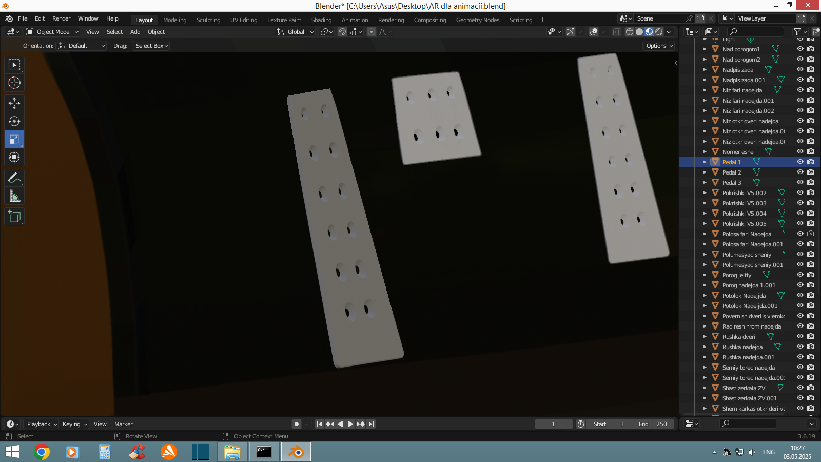Switch to the Shading workspace tab
Viewport: 821px width, 462px height.
tap(321, 20)
